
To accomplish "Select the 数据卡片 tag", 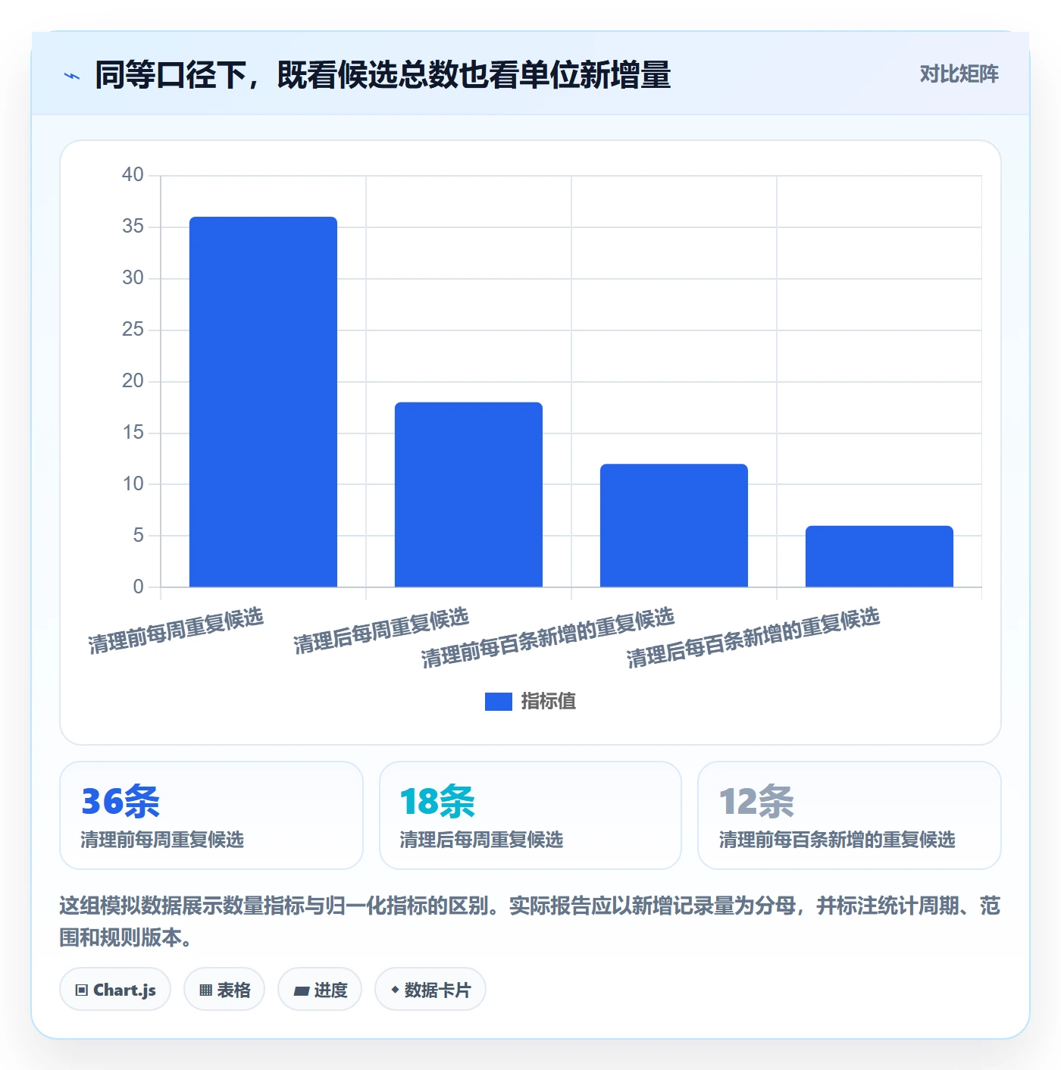I will pyautogui.click(x=430, y=989).
